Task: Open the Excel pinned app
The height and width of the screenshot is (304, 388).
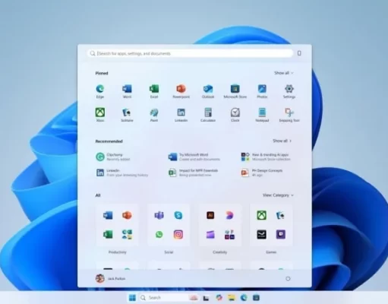Action: pos(154,91)
